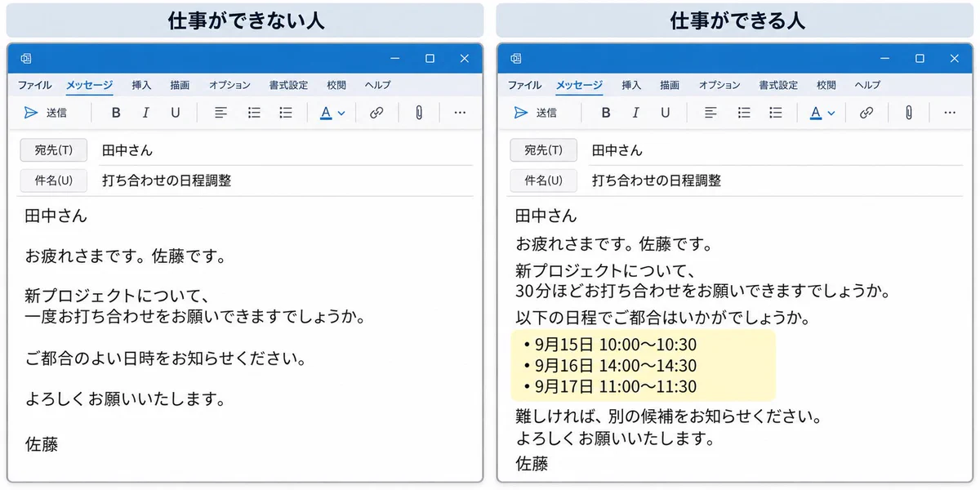Click the 件名(U) button in the right window
Screen dimensions: 980x490
point(544,180)
